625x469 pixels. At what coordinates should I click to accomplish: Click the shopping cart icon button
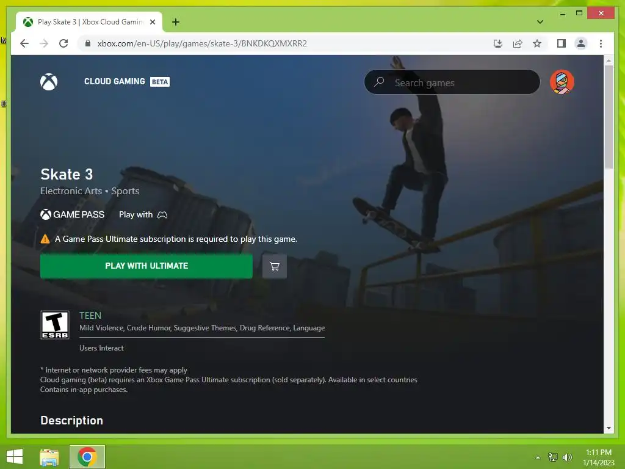click(274, 266)
